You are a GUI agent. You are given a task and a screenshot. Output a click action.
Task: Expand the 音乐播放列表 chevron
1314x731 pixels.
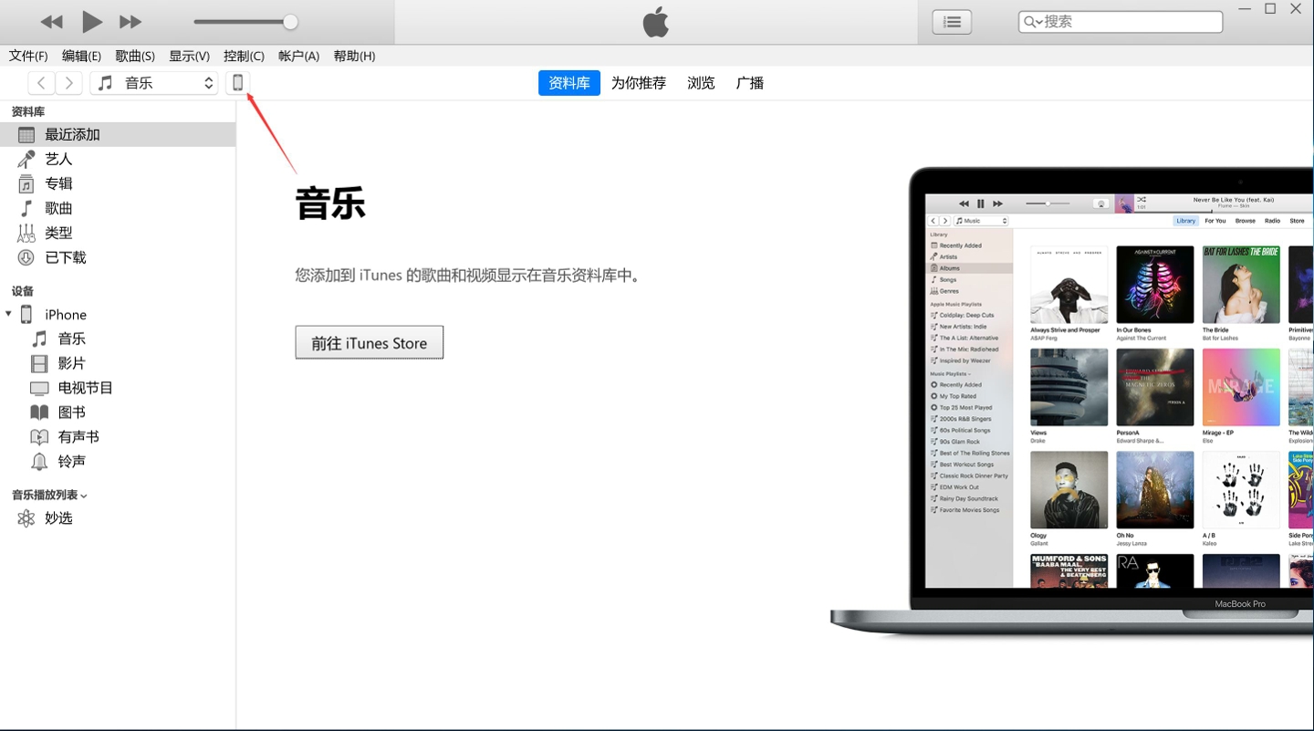click(84, 496)
